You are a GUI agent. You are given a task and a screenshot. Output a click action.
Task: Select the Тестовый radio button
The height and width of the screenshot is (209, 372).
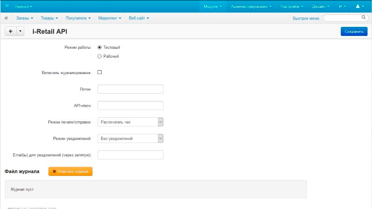tap(100, 48)
